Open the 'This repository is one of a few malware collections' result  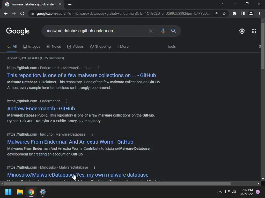[x=82, y=75]
